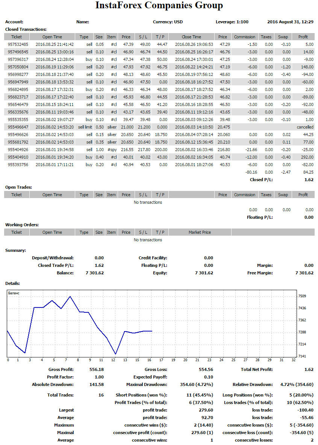Viewport: 318px width, 445px height.
Task: Click the Currency: USD text
Action: point(168,22)
